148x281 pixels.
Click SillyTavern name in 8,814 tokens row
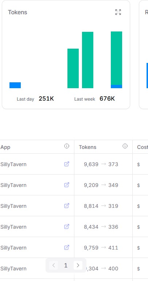click(x=13, y=206)
